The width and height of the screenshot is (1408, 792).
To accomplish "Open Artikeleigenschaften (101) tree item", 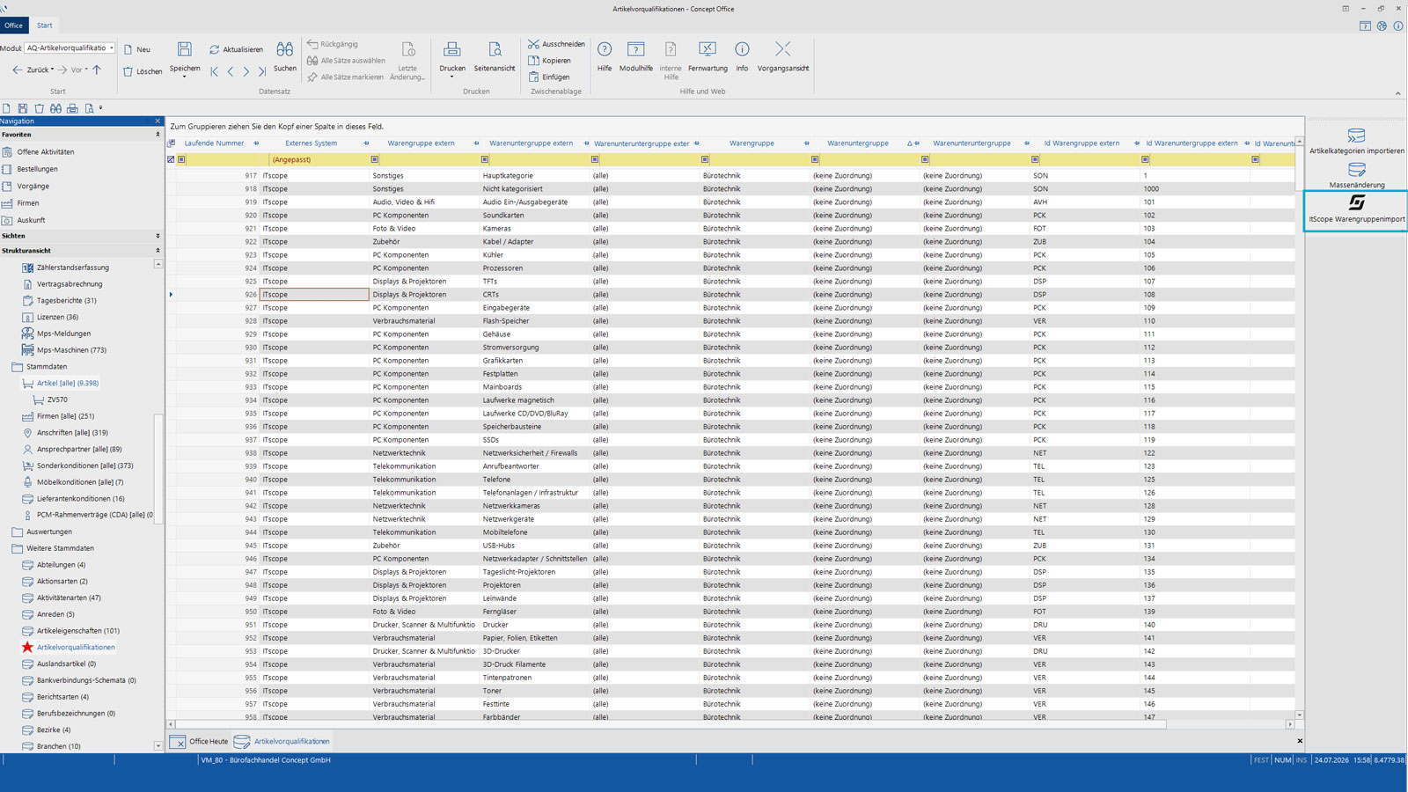I will (x=77, y=631).
